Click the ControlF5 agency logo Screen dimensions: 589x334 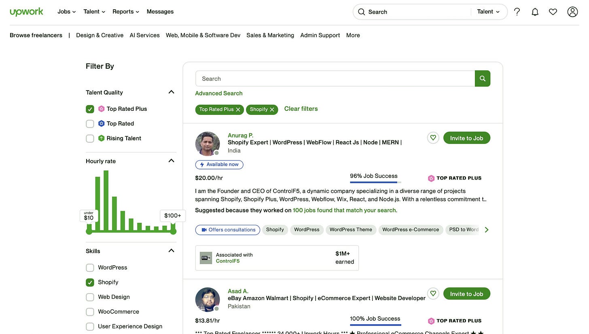point(206,258)
